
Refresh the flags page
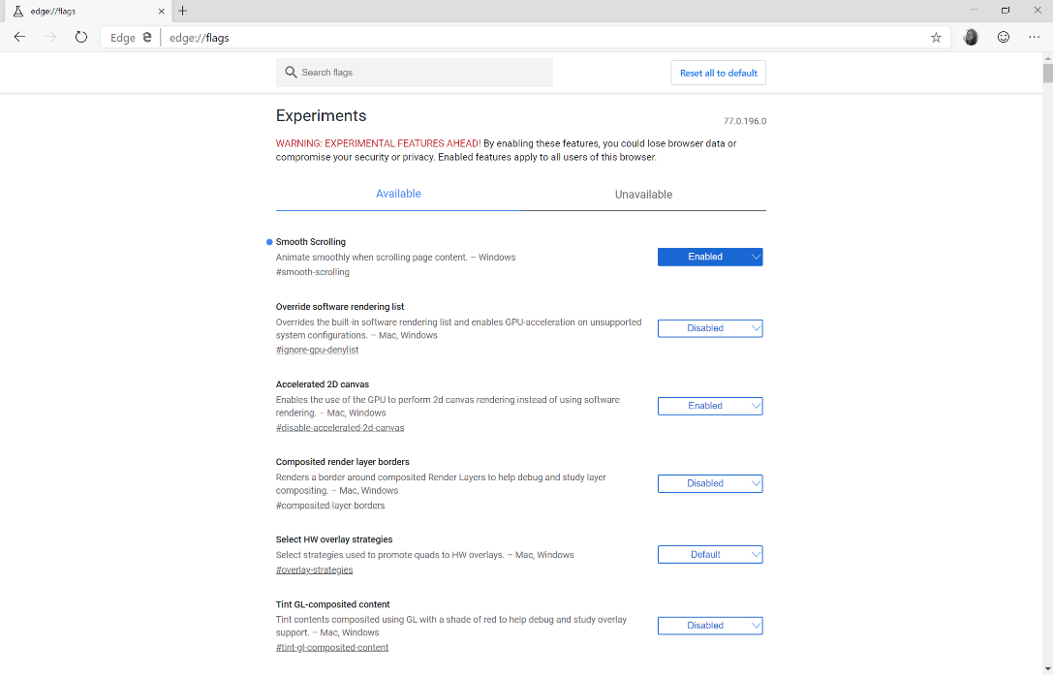[80, 37]
